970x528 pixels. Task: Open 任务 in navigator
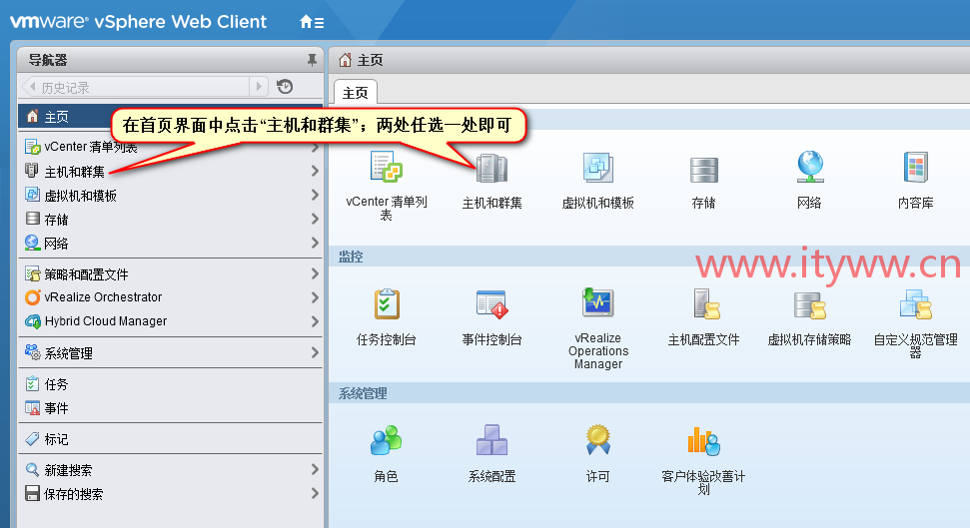tap(170, 384)
